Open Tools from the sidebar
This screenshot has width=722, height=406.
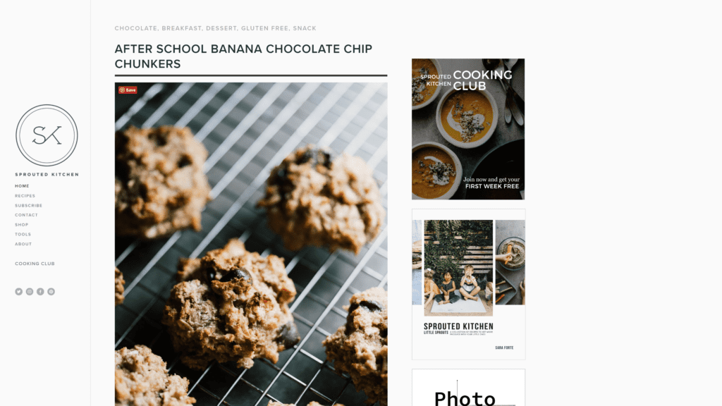coord(23,234)
